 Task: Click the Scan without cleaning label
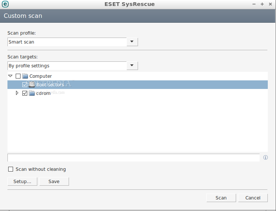pyautogui.click(x=41, y=169)
